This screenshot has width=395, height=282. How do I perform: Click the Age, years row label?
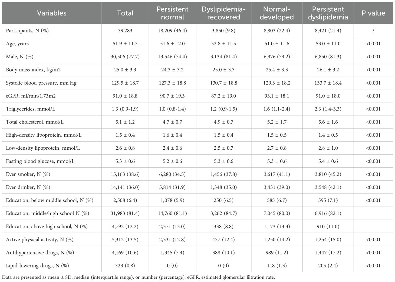pyautogui.click(x=17, y=43)
